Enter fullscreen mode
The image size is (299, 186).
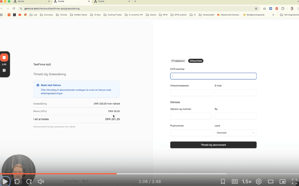[294, 181]
